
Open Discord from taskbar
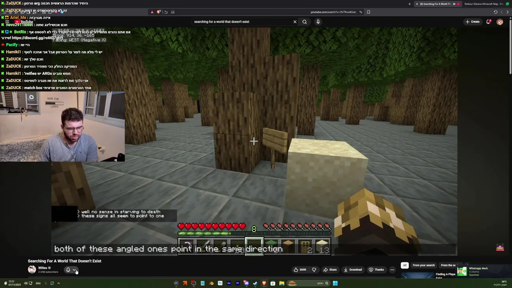[246, 283]
